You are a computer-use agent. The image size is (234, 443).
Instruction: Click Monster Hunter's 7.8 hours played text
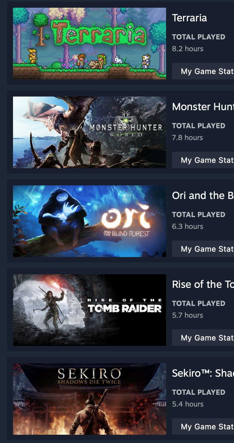point(188,138)
